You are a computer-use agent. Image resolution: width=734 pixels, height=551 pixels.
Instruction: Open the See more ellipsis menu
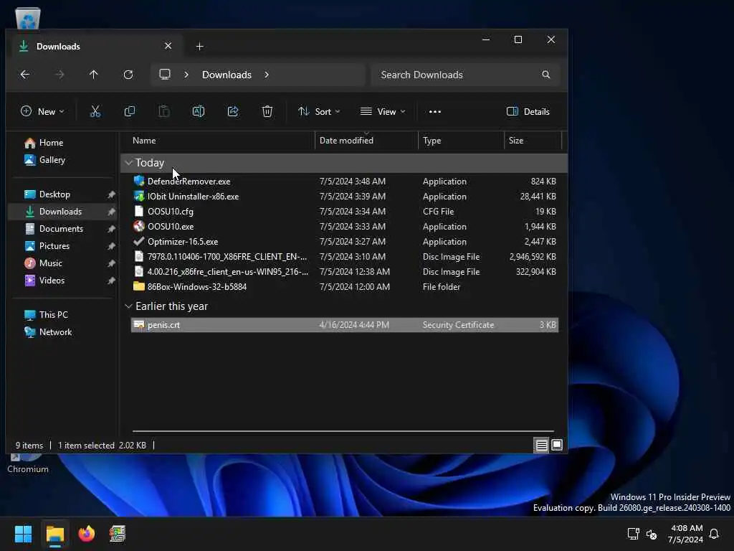pyautogui.click(x=435, y=111)
